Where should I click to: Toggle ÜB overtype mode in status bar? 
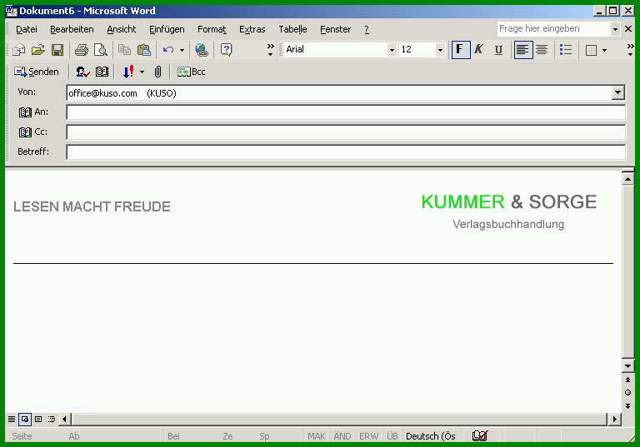tap(392, 436)
